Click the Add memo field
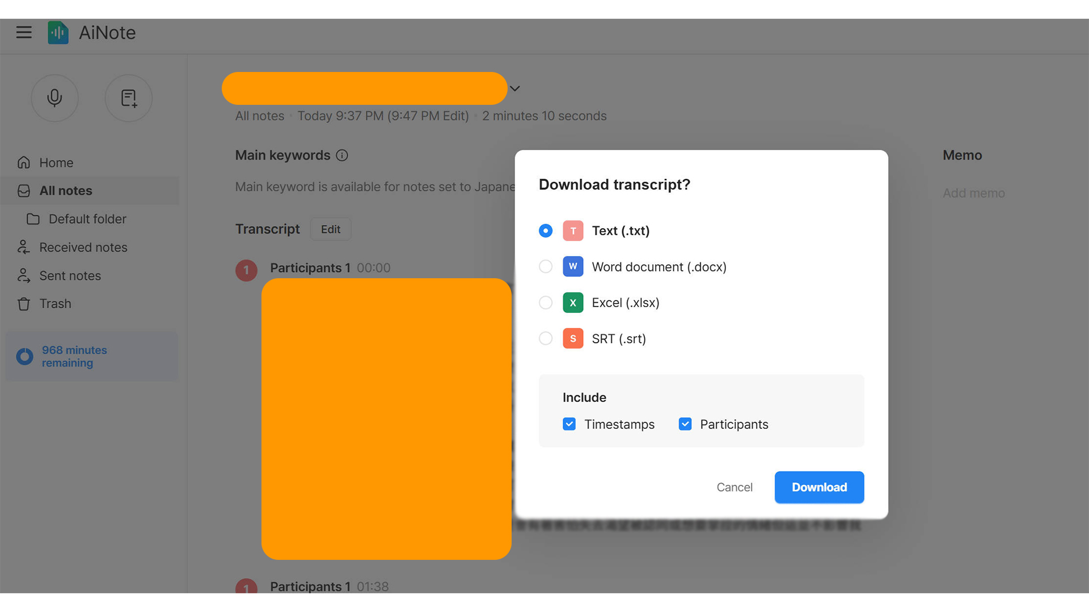This screenshot has width=1089, height=612. point(973,193)
